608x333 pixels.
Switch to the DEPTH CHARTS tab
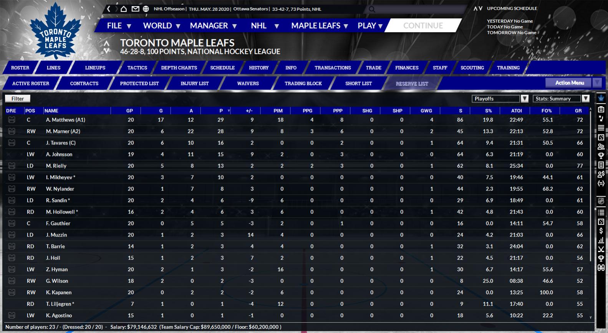(179, 68)
